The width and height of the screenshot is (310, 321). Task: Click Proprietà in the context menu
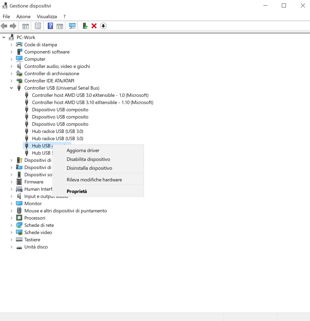pos(77,192)
